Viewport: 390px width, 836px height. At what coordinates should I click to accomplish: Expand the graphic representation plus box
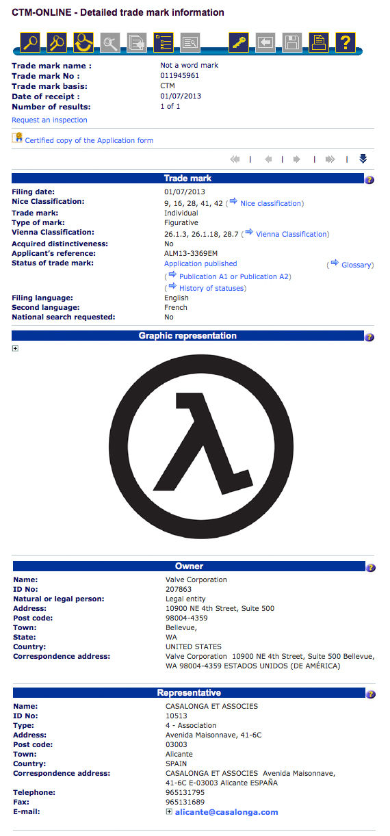click(15, 348)
